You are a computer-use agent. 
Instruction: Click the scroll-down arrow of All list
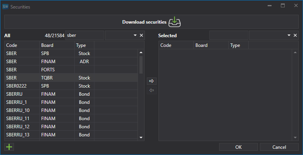[141, 138]
